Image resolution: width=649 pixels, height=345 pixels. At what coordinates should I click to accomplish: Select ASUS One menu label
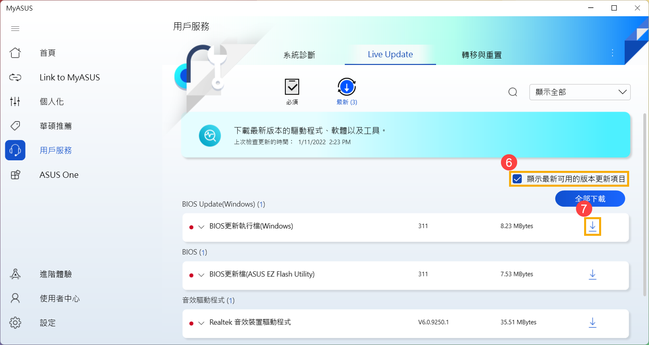point(59,175)
